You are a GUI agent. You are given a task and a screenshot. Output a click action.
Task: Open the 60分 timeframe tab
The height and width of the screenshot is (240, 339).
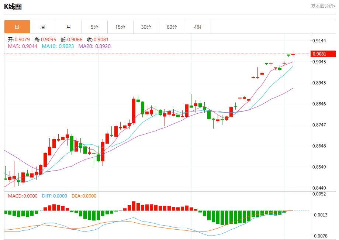(172, 27)
